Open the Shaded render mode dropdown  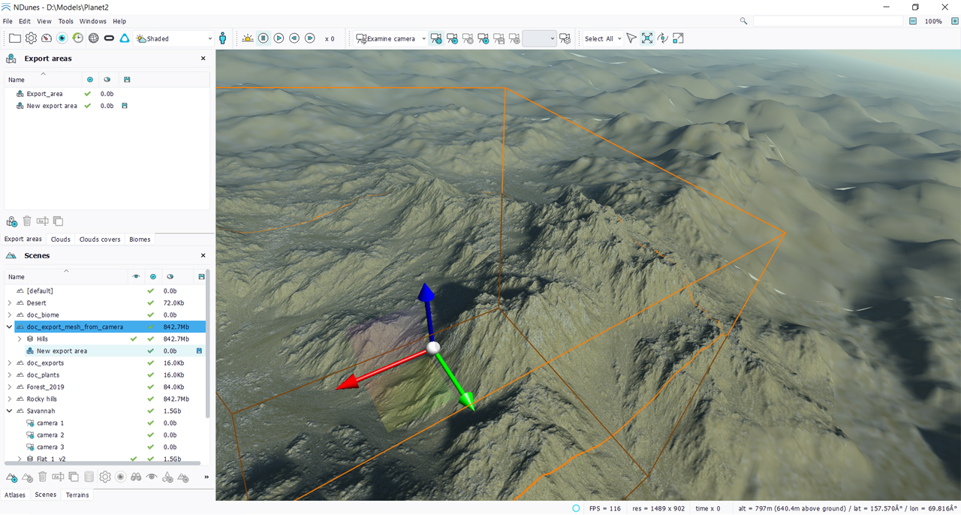pyautogui.click(x=174, y=38)
